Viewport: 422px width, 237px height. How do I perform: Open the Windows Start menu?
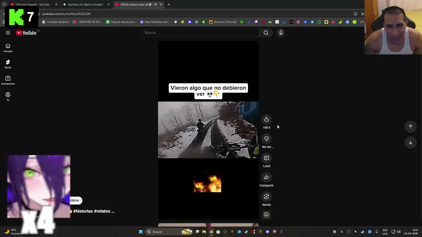coord(141,232)
